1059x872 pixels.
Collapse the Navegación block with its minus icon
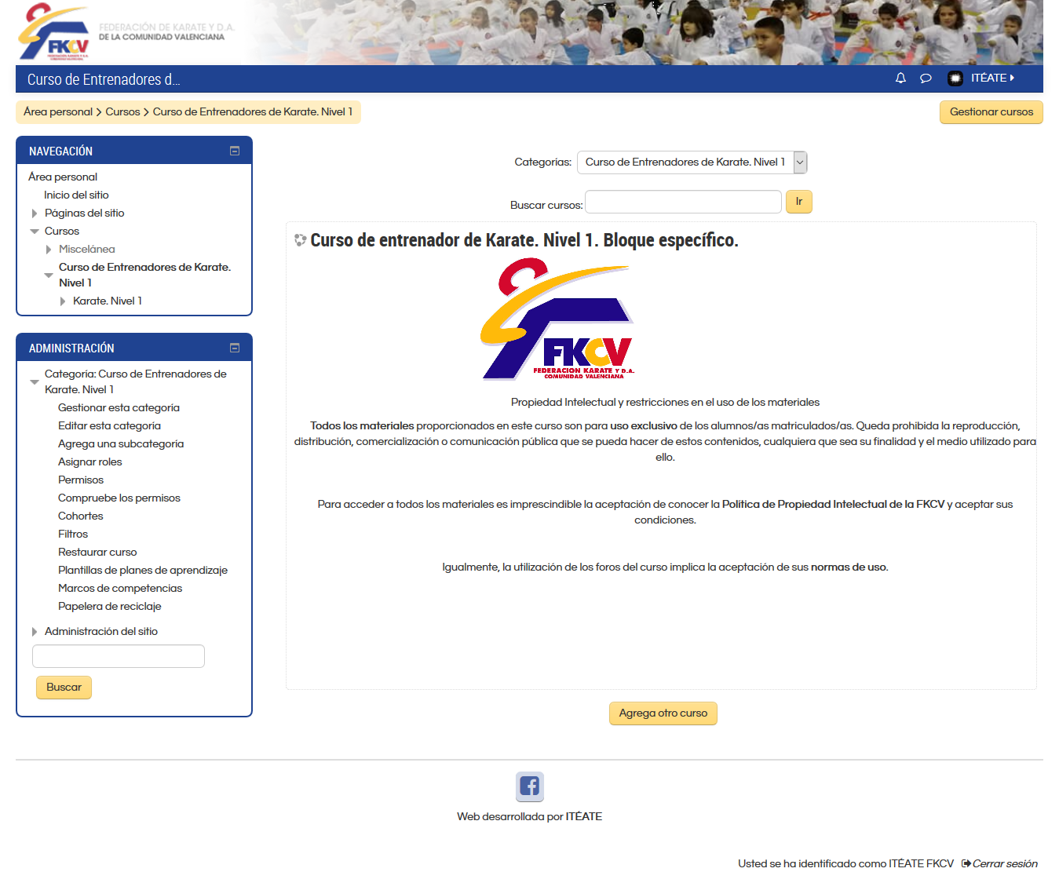point(235,151)
